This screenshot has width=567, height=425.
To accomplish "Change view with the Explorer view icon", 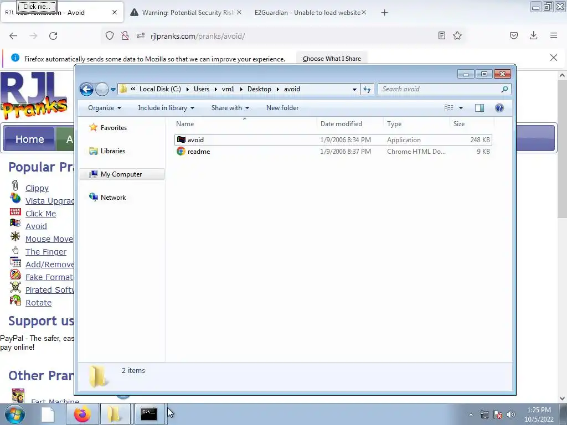I will pos(449,108).
